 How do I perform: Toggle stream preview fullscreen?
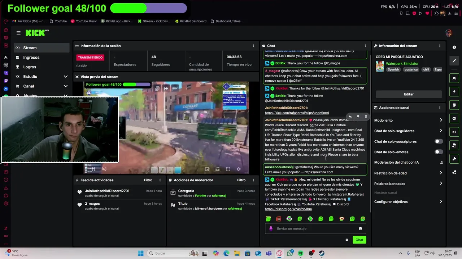(228, 169)
